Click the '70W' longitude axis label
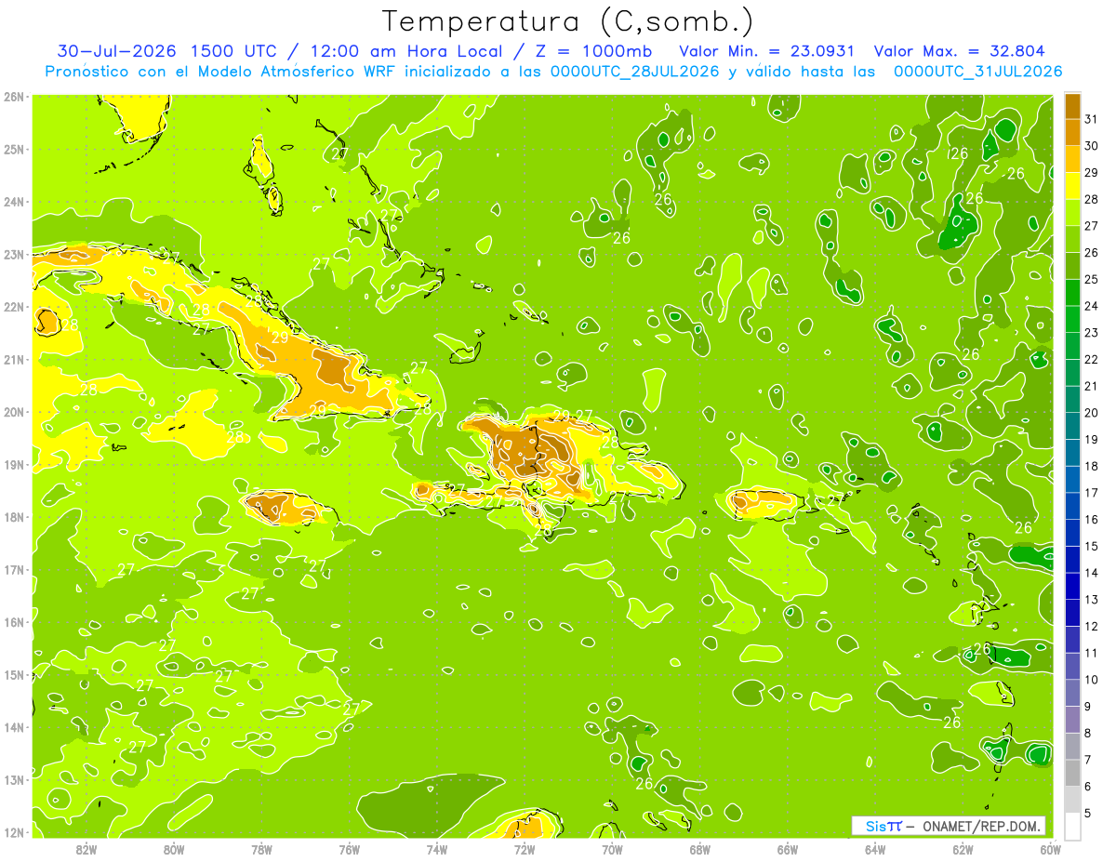 (612, 849)
